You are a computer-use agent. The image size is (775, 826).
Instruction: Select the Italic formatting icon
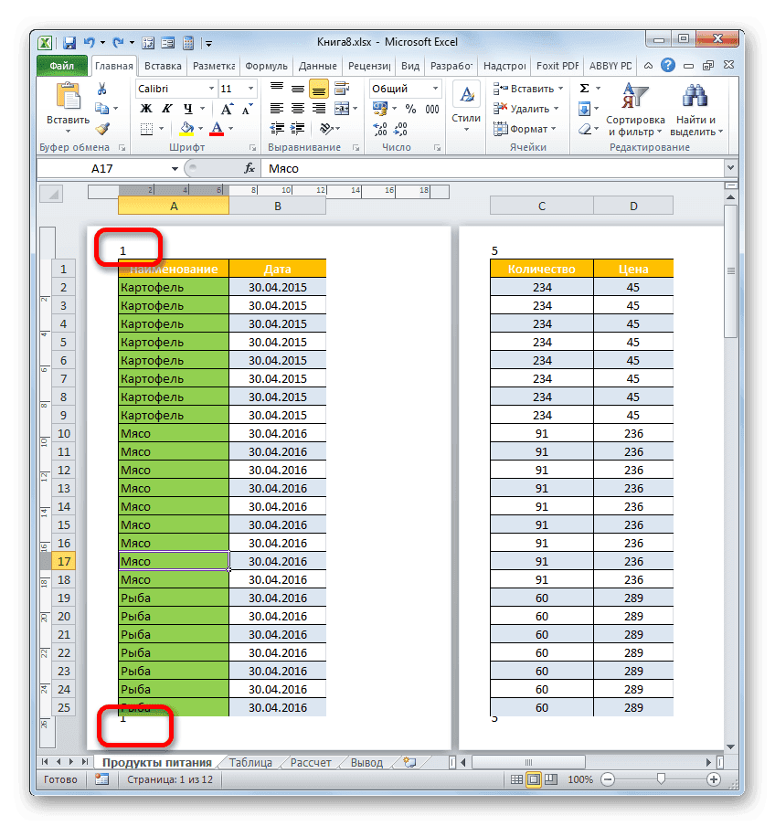pyautogui.click(x=167, y=108)
